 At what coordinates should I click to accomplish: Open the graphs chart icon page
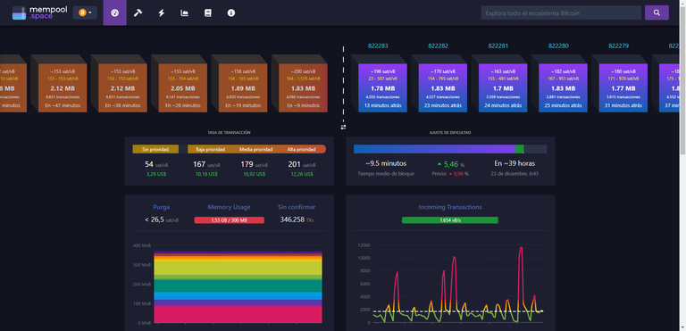click(x=185, y=12)
